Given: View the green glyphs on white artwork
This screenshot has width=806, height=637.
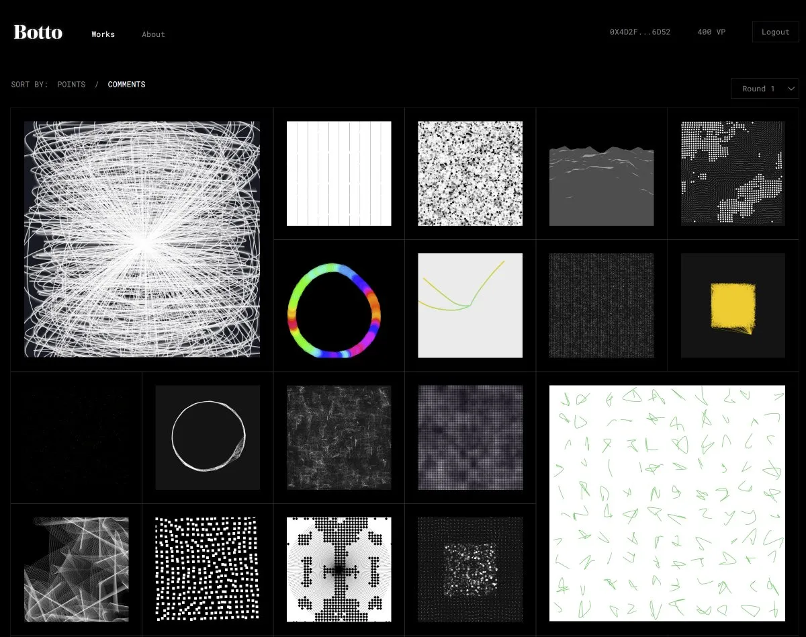Looking at the screenshot, I should point(667,503).
